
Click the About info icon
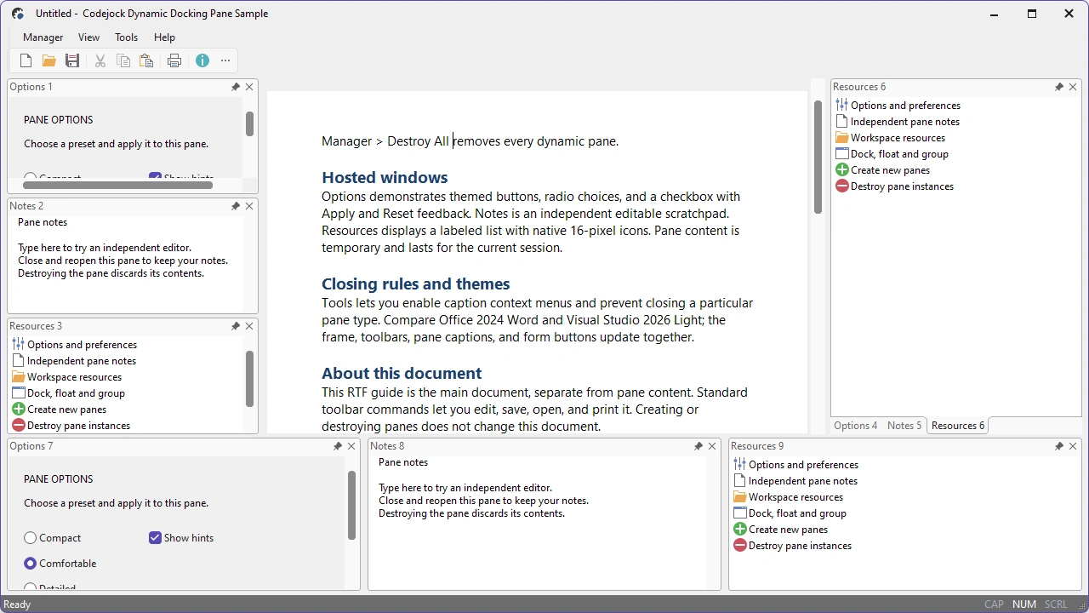pos(202,60)
